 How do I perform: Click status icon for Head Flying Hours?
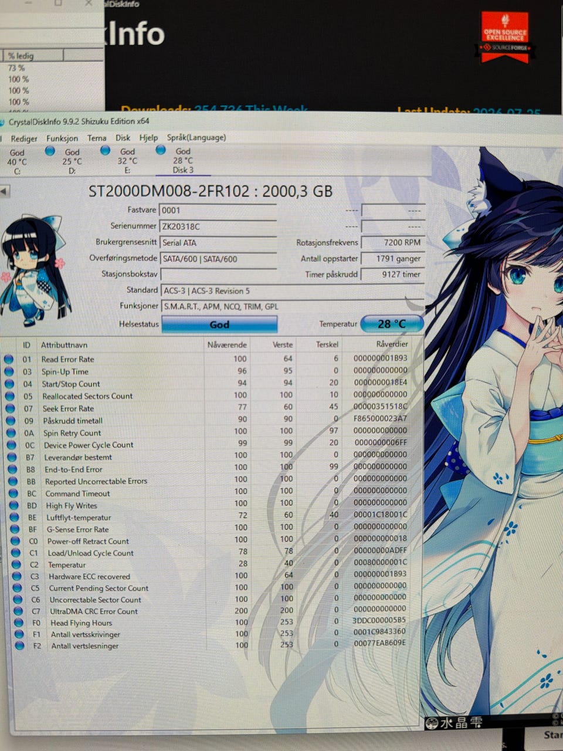[19, 623]
